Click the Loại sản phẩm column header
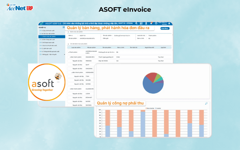 coord(76,48)
